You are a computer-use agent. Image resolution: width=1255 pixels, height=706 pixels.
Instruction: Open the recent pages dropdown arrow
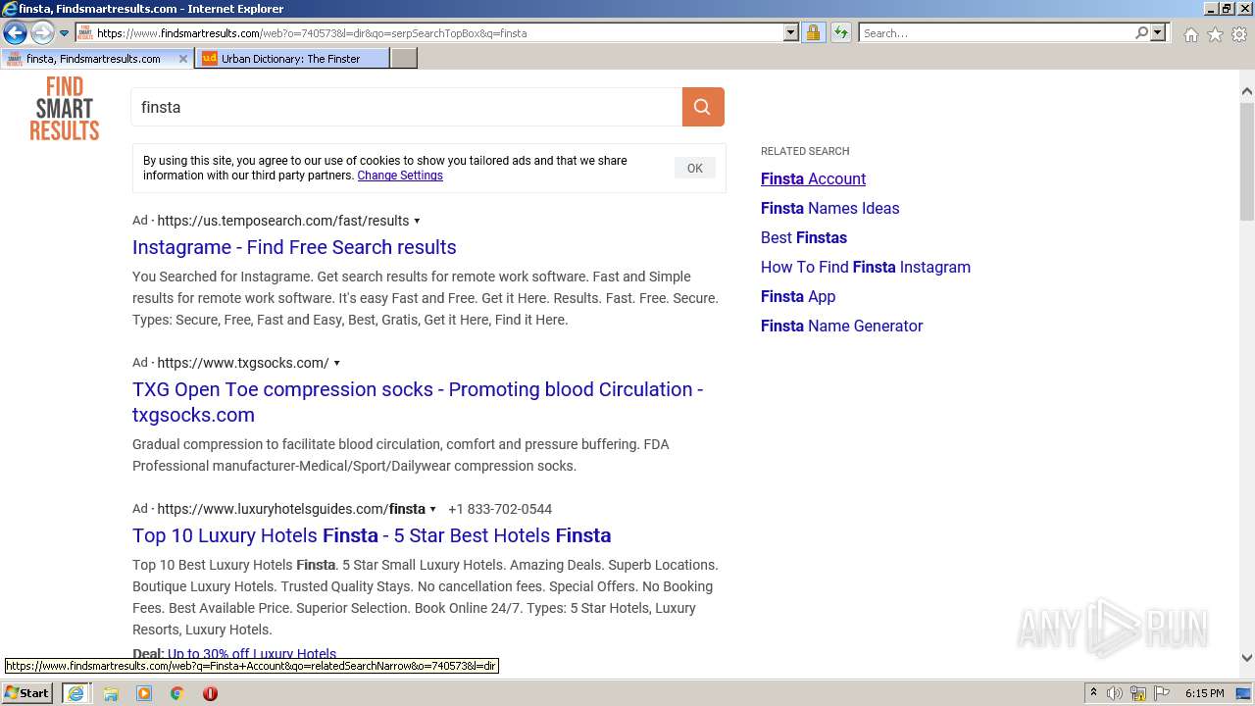point(64,33)
